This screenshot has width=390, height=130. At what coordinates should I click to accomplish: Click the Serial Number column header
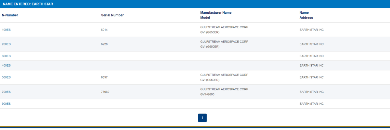click(112, 15)
